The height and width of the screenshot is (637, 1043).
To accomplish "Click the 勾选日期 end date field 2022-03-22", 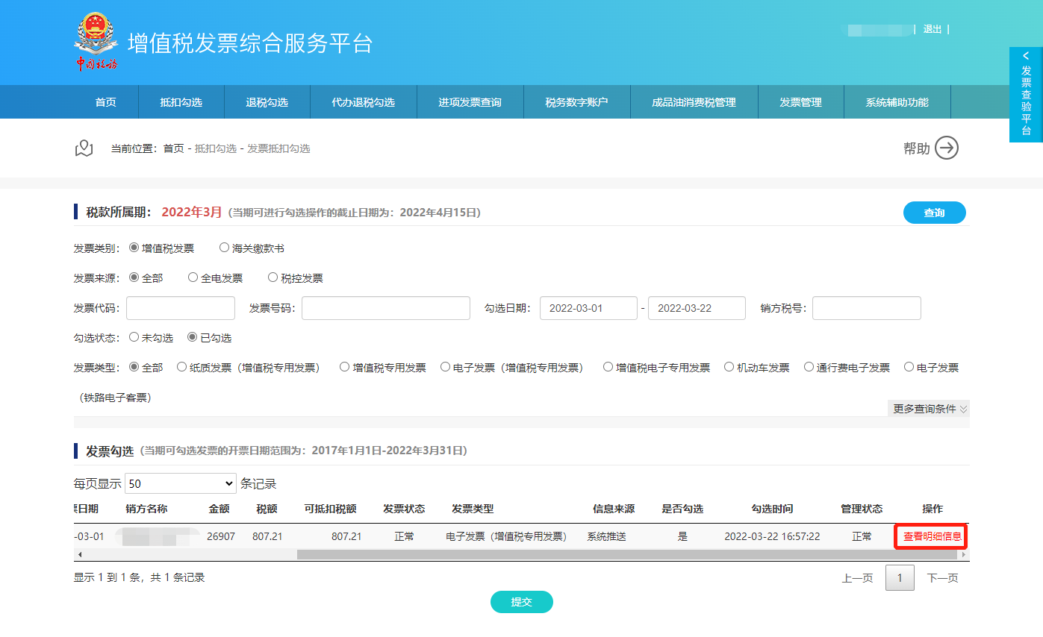I will [697, 308].
